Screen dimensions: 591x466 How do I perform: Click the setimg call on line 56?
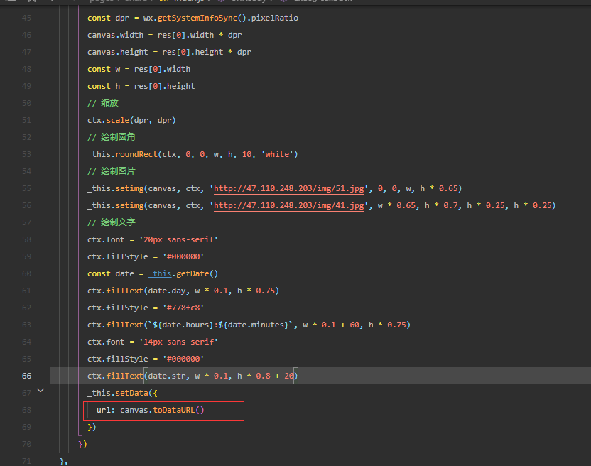(x=130, y=205)
